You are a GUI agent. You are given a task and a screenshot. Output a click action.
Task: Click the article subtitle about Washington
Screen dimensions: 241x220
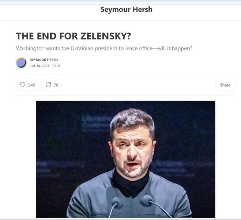click(x=104, y=48)
